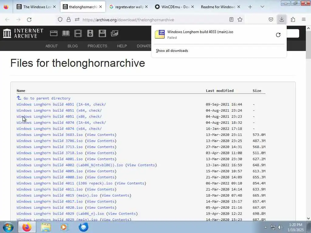The height and width of the screenshot is (233, 311).
Task: Open site permissions icon in address bar
Action: (77, 19)
